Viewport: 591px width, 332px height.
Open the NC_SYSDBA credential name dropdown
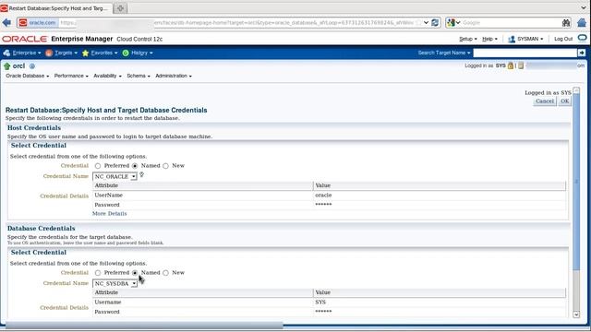[x=115, y=283]
